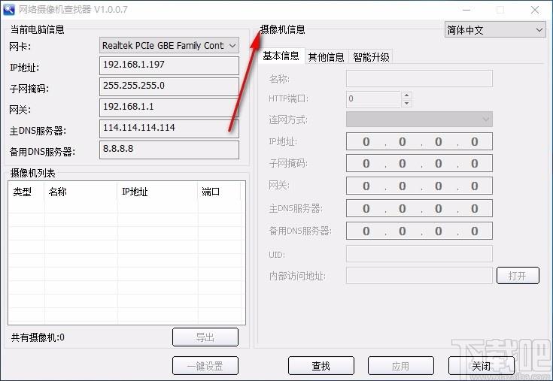Switch to the 基本信息 tab

pos(281,56)
